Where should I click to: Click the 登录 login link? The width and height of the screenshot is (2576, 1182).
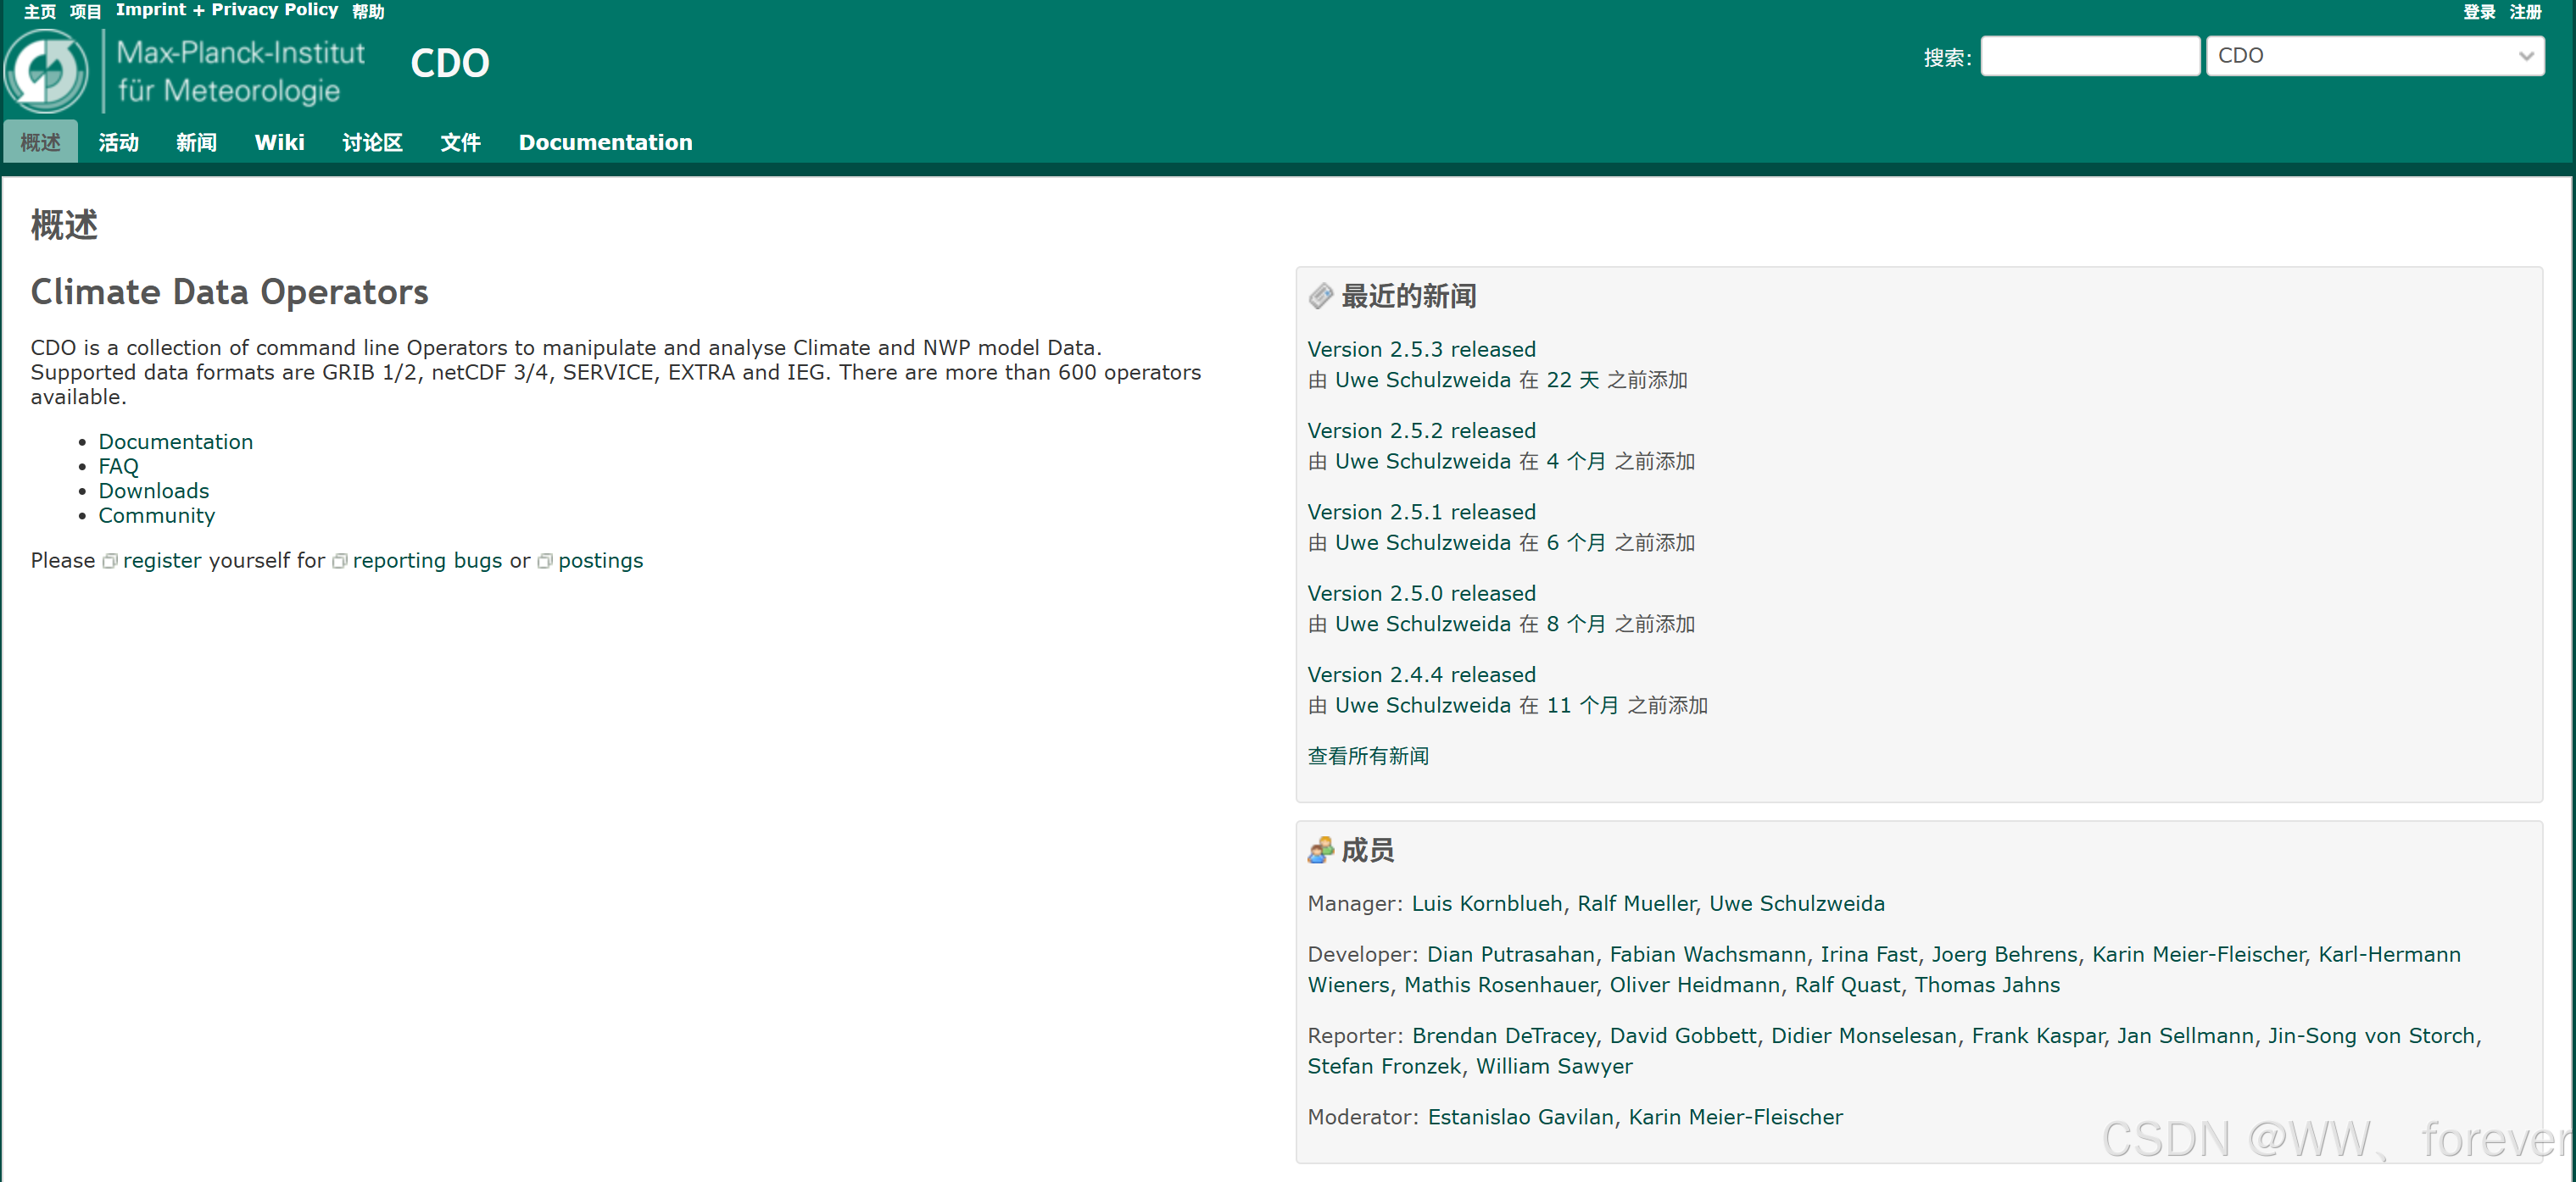[x=2479, y=11]
